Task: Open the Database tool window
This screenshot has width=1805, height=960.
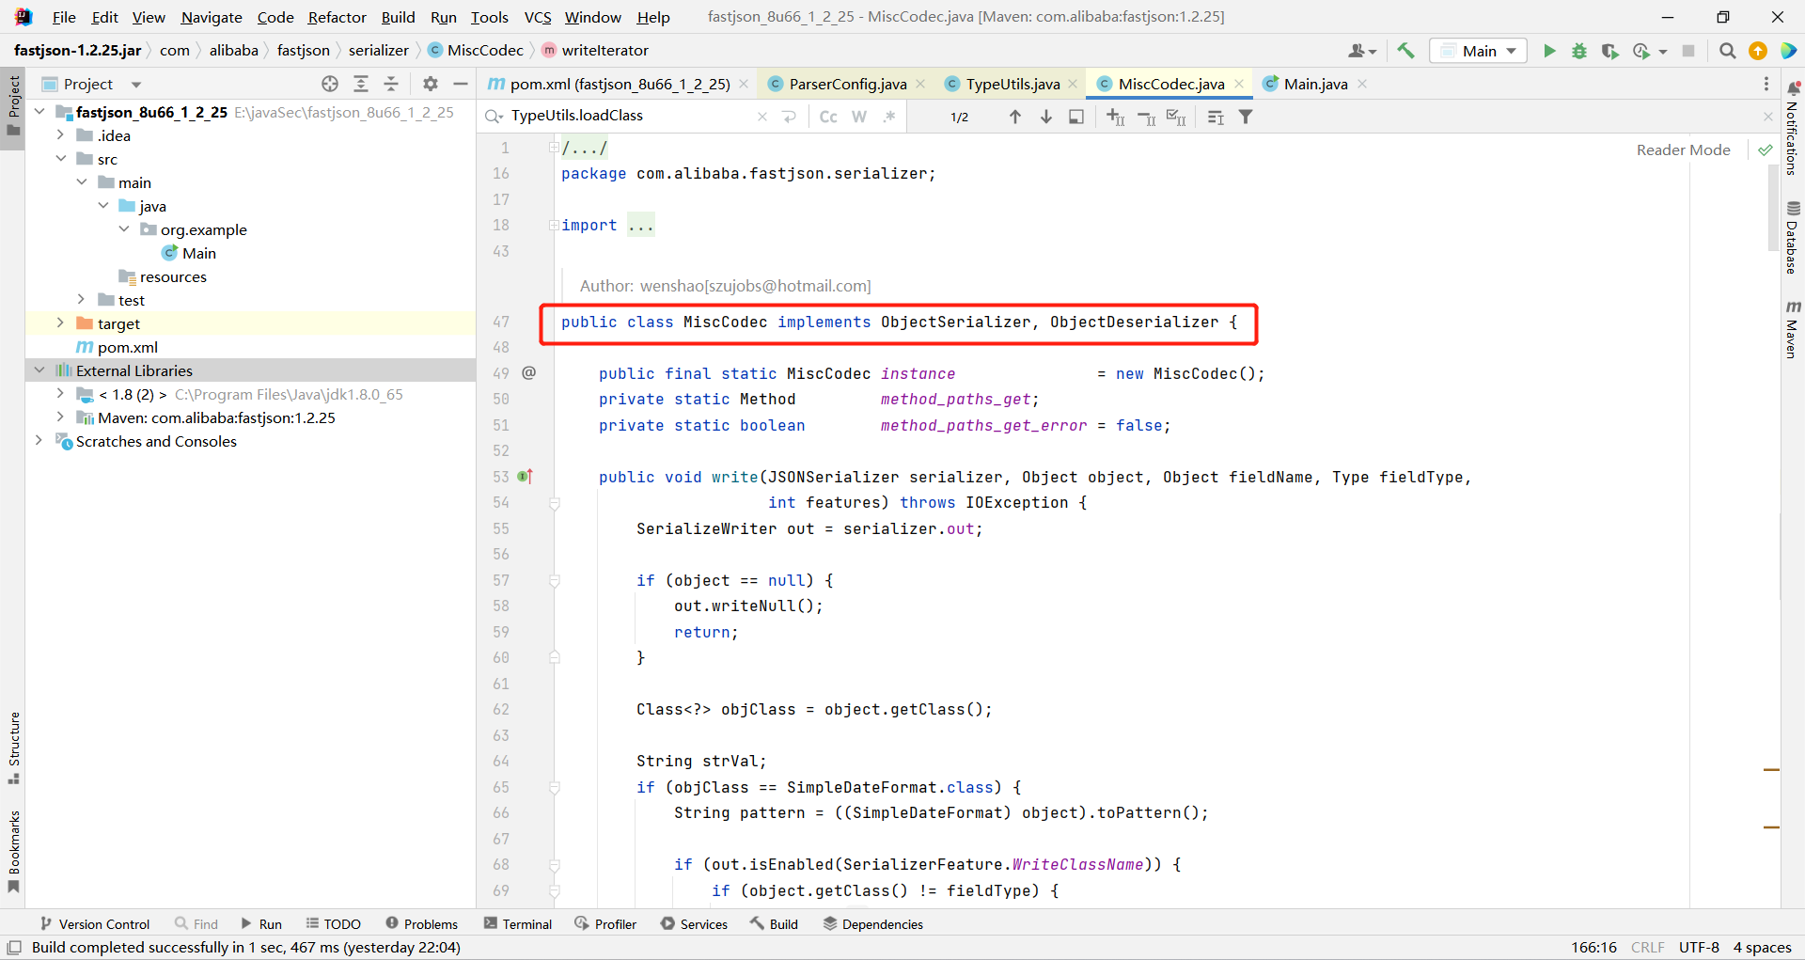Action: (1793, 238)
